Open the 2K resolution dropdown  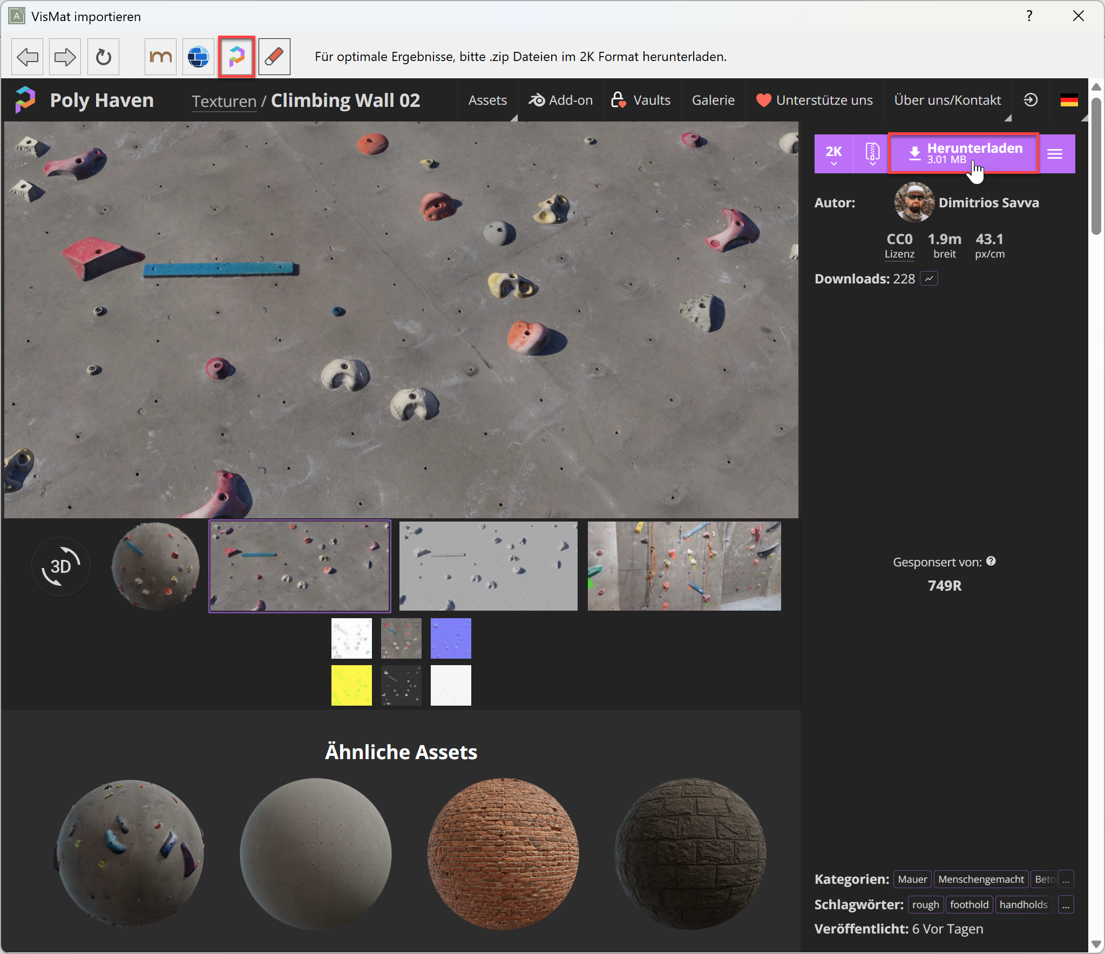point(833,154)
